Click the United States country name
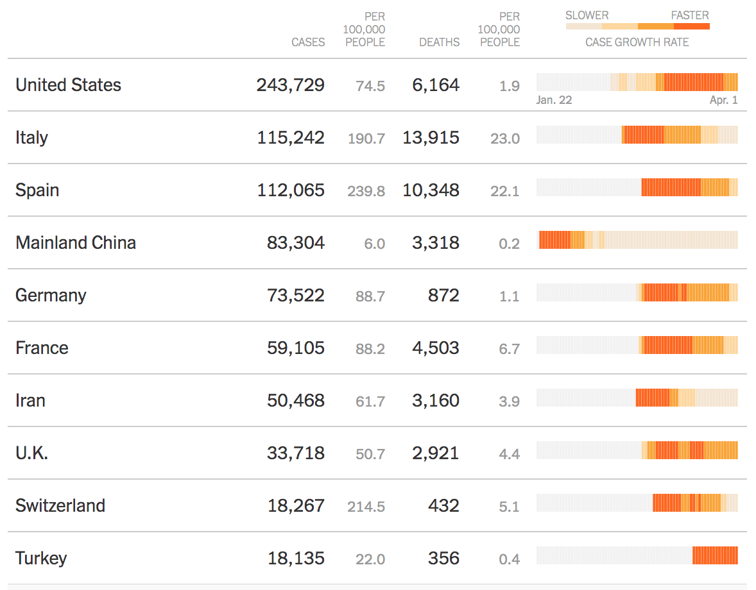756x590 pixels. (x=68, y=85)
